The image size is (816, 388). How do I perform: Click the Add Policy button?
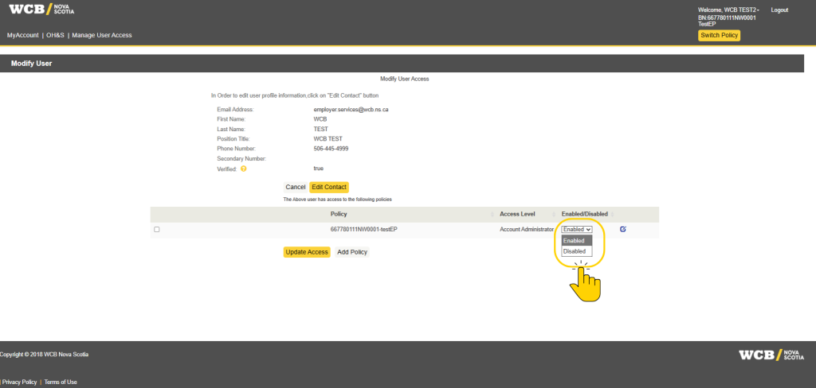pos(352,252)
